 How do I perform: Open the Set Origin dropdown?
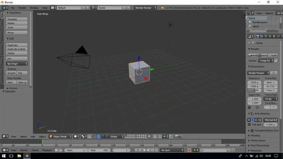[x=17, y=64]
